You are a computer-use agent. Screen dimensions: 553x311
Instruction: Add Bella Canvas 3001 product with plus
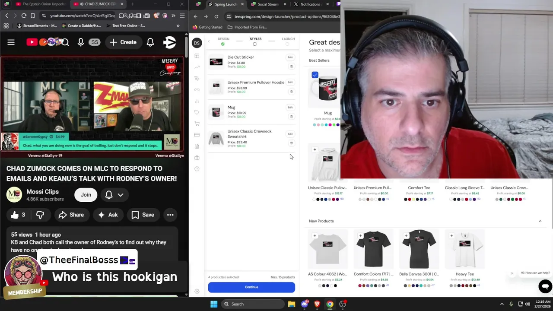[406, 236]
